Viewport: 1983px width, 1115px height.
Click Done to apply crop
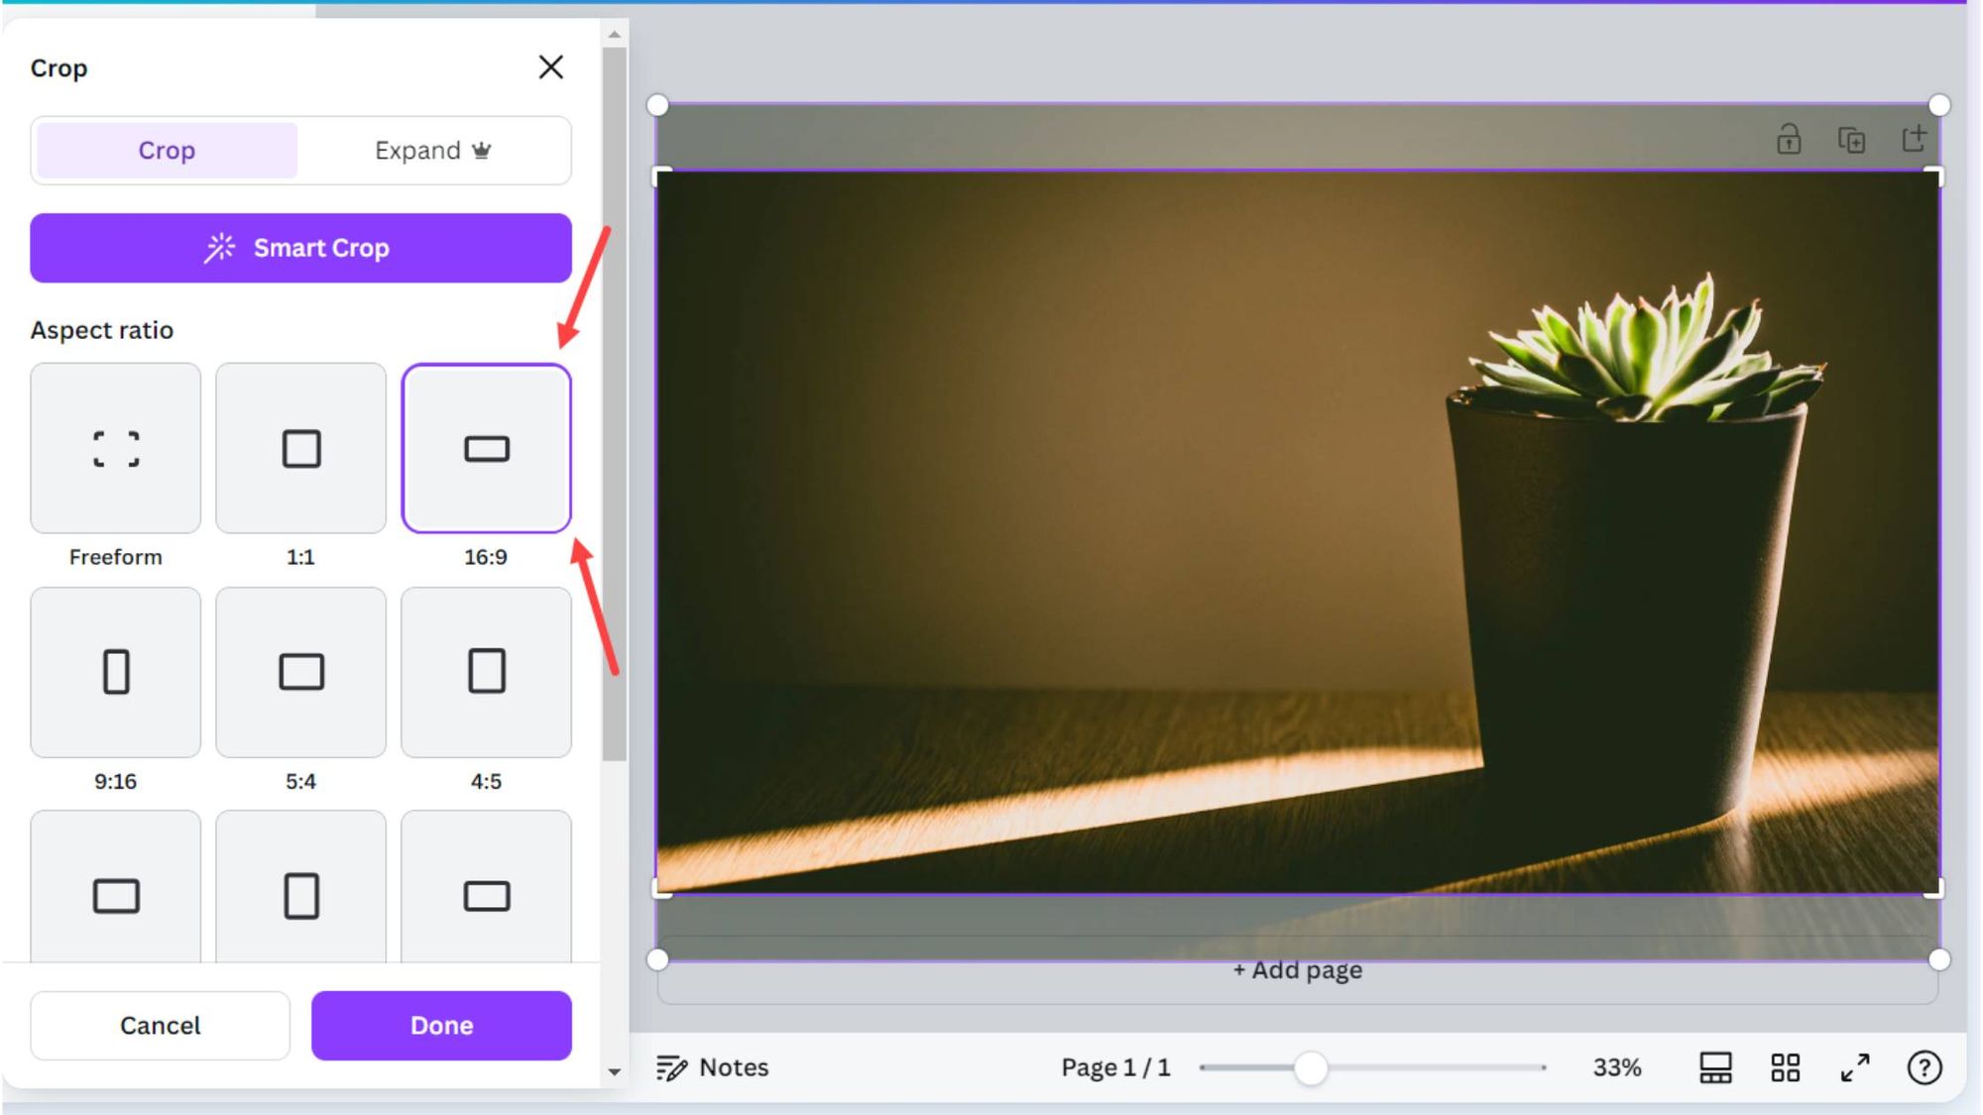tap(441, 1025)
